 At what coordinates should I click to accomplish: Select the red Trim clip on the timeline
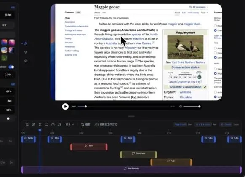pos(89,147)
